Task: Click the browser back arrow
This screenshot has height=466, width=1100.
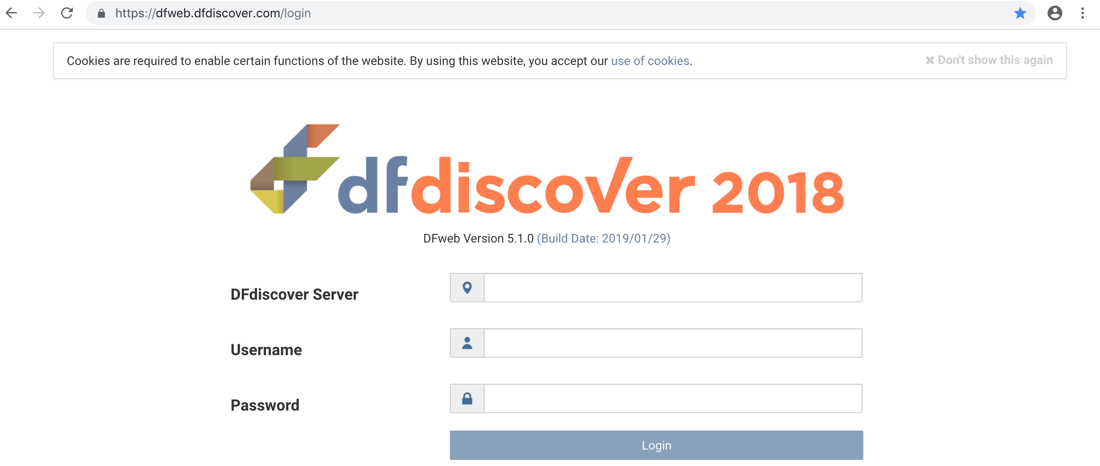Action: 12,13
